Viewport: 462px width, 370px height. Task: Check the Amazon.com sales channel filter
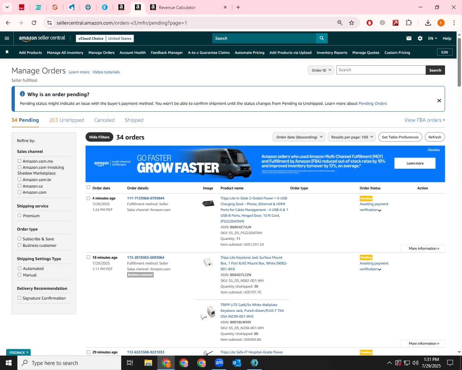point(19,192)
